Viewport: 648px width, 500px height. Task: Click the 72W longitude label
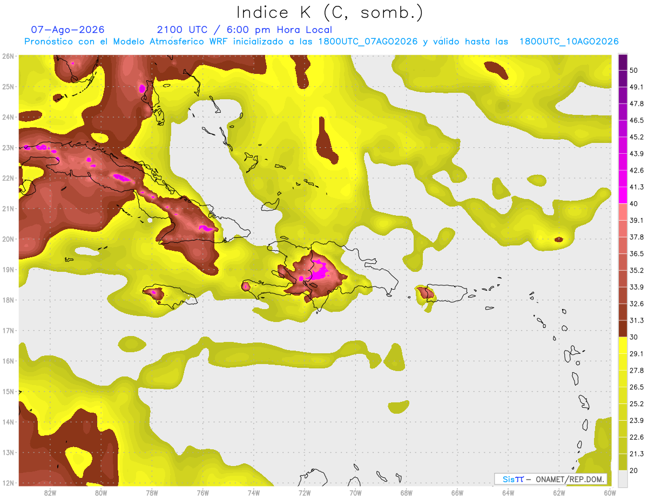tap(305, 492)
